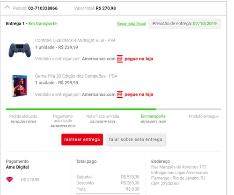
Task: Click pegue na loja for the controller
Action: click(139, 59)
